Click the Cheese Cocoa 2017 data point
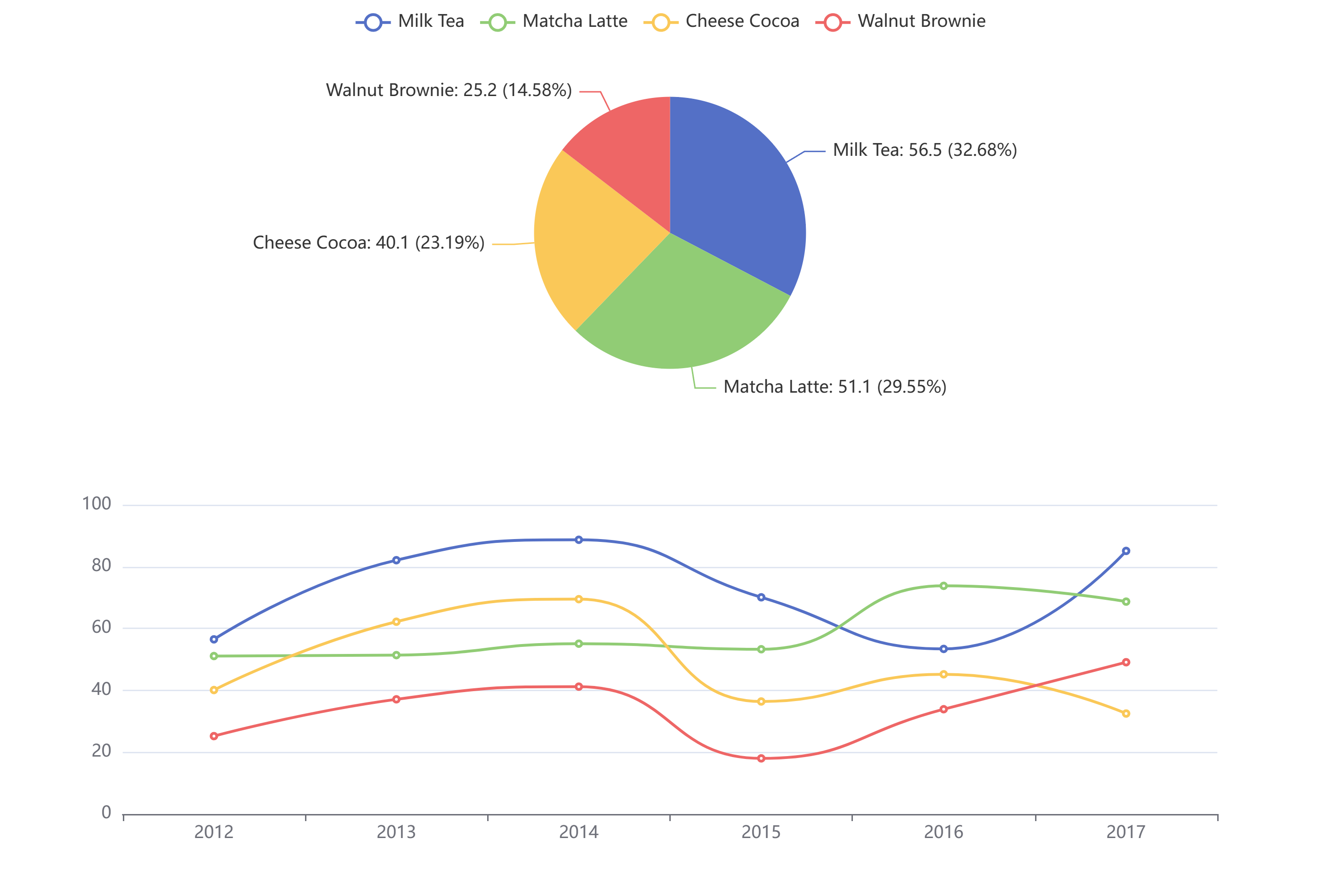The width and height of the screenshot is (1333, 887). pos(1125,713)
